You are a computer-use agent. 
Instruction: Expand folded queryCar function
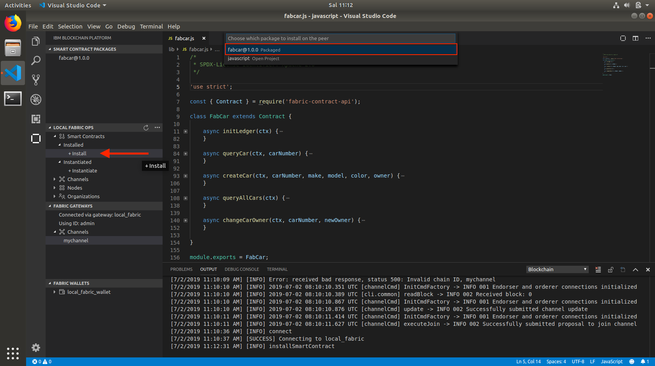pyautogui.click(x=186, y=154)
